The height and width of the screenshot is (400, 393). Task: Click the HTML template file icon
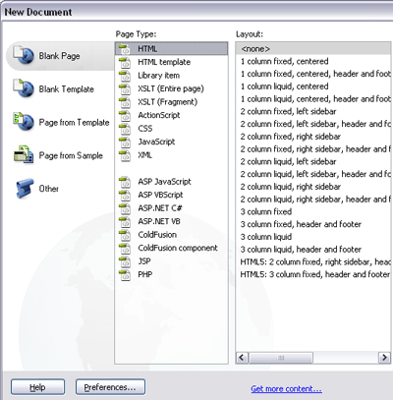(x=125, y=63)
